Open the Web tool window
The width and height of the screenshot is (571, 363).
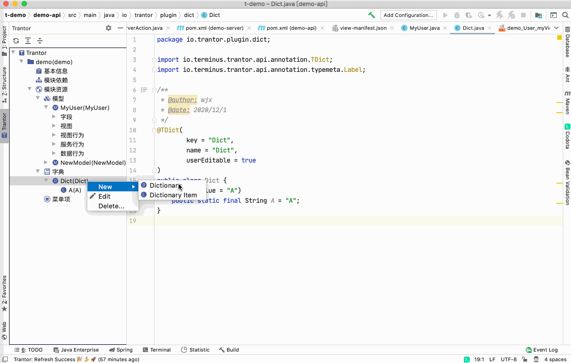click(x=4, y=330)
